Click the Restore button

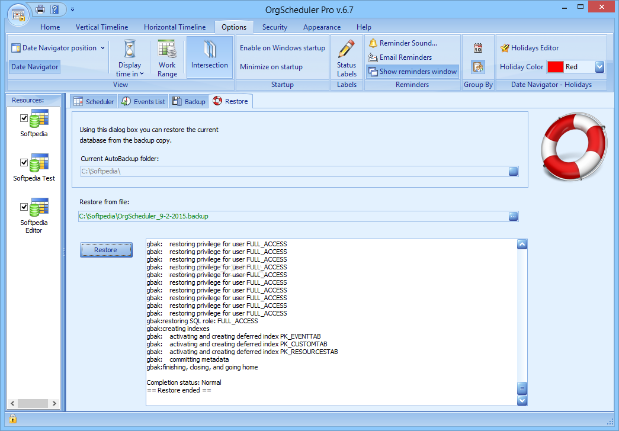pyautogui.click(x=106, y=250)
